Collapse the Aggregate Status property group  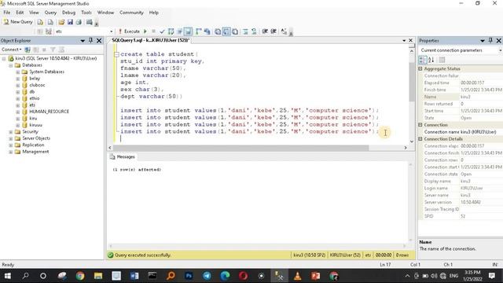[x=420, y=68]
